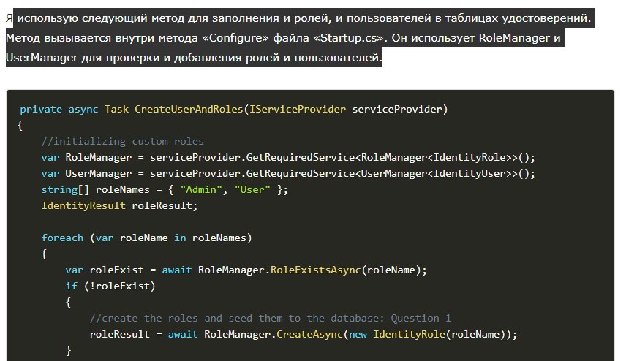637x361 pixels.
Task: Click the paragraph line starting 'Я использую следующий метод'
Action: tap(298, 18)
